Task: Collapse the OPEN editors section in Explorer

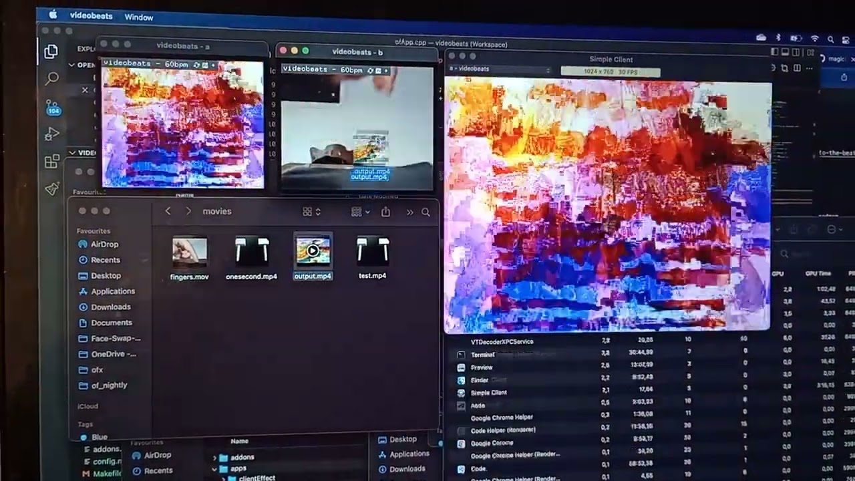Action: [72, 65]
